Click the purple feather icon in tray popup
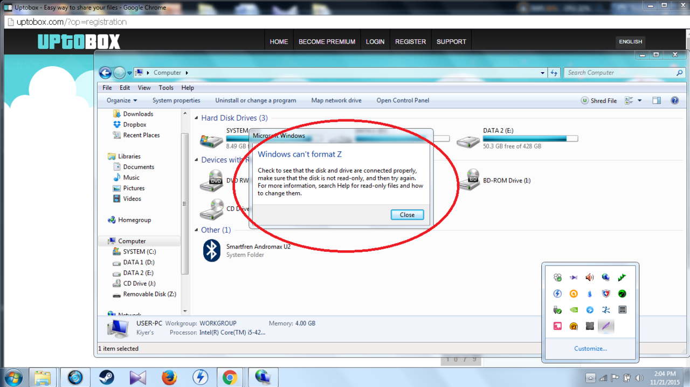 coord(606,326)
